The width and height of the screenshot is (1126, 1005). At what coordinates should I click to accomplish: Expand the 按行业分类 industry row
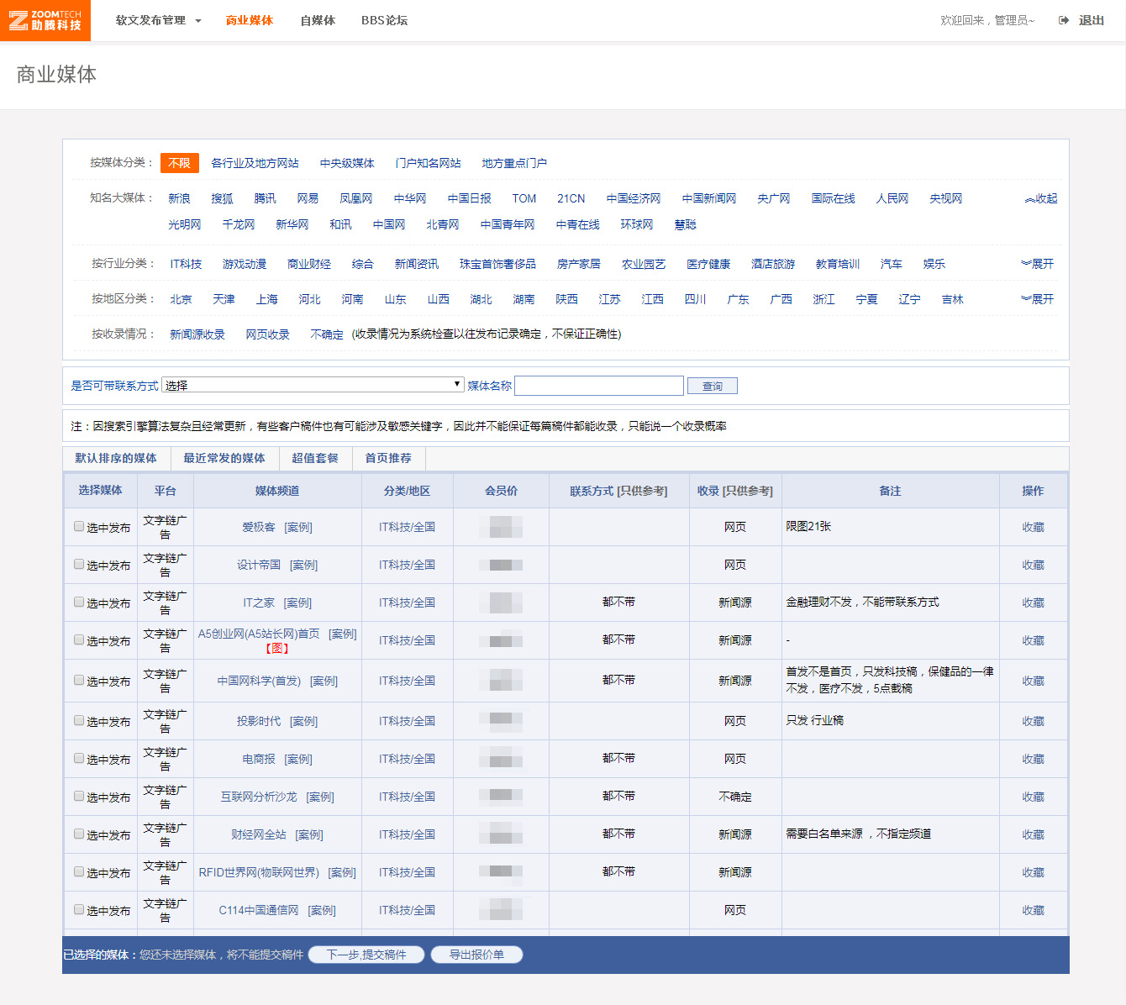point(1038,264)
